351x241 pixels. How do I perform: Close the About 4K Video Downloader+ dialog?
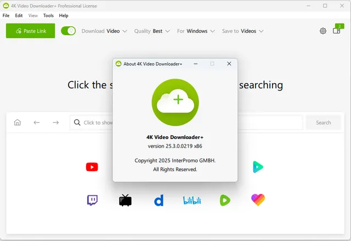coord(229,64)
